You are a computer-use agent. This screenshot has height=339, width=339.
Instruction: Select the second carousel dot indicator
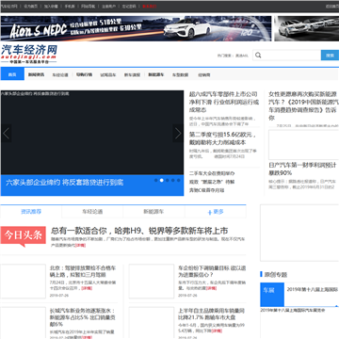[x=162, y=181]
